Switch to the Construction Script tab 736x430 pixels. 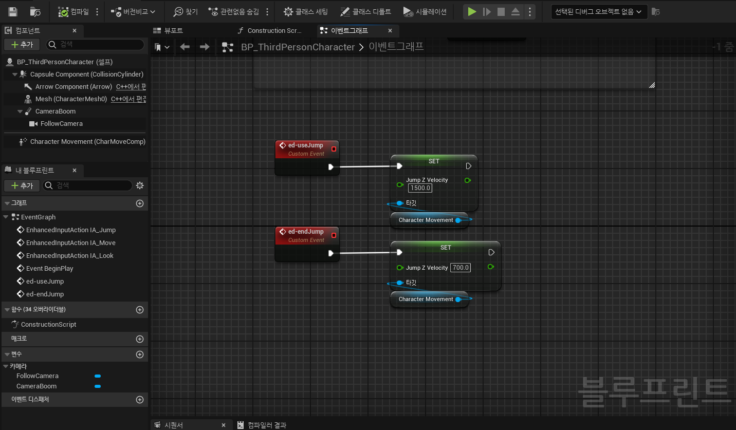(274, 31)
